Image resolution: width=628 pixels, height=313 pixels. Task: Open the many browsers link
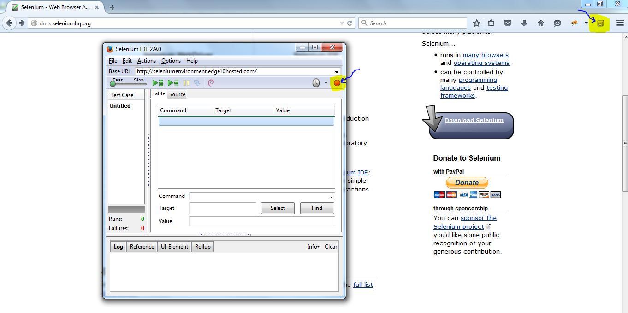click(x=486, y=55)
